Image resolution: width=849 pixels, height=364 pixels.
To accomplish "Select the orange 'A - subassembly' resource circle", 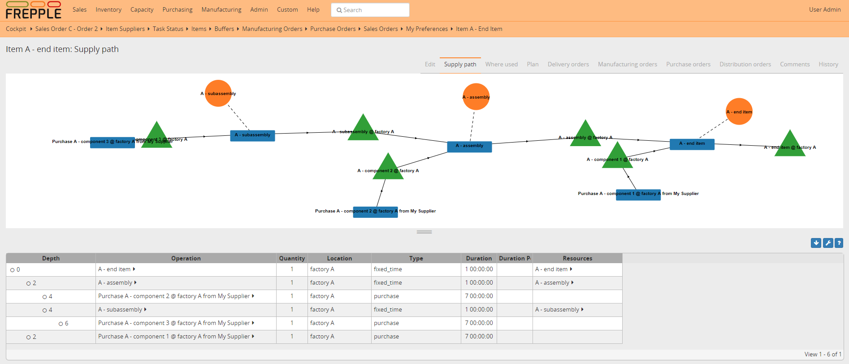I will 218,93.
